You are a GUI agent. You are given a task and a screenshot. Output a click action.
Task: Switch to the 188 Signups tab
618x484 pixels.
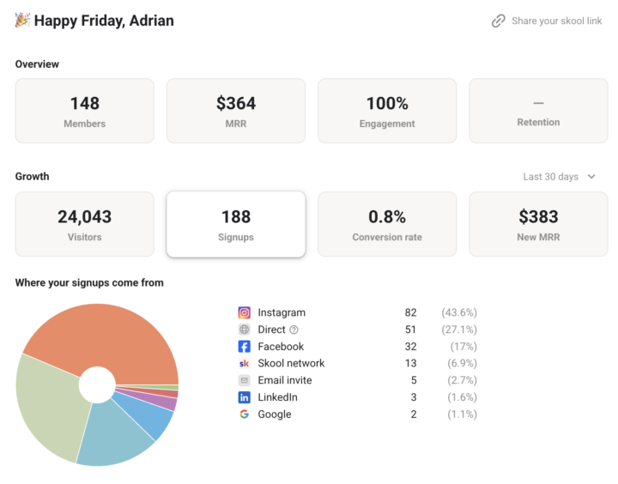pos(236,224)
